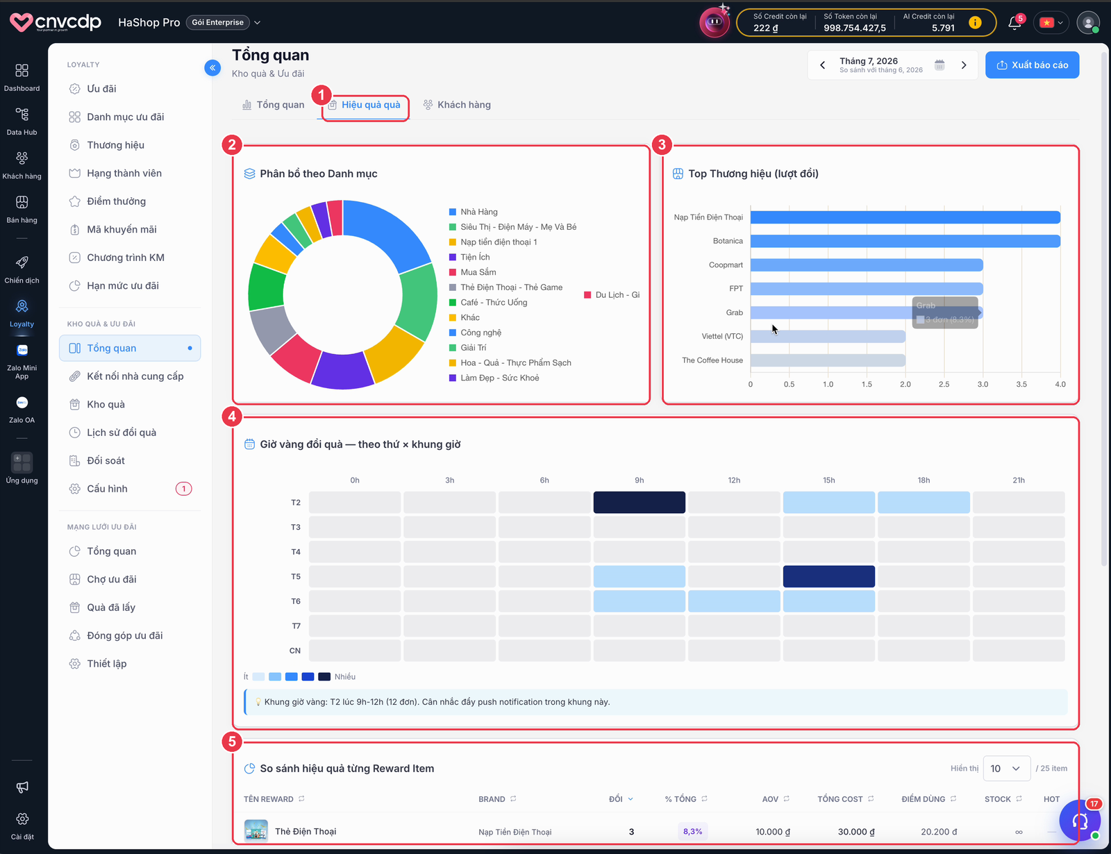Click Xuất báo cáo button
This screenshot has width=1111, height=854.
[x=1033, y=65]
